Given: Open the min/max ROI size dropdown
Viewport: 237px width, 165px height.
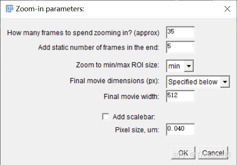Looking at the screenshot, I should 180,66.
